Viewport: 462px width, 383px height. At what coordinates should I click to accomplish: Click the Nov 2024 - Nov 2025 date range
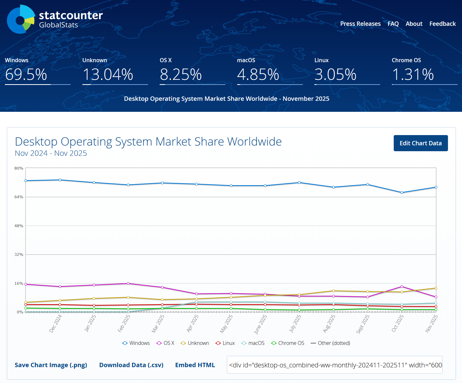[x=51, y=153]
